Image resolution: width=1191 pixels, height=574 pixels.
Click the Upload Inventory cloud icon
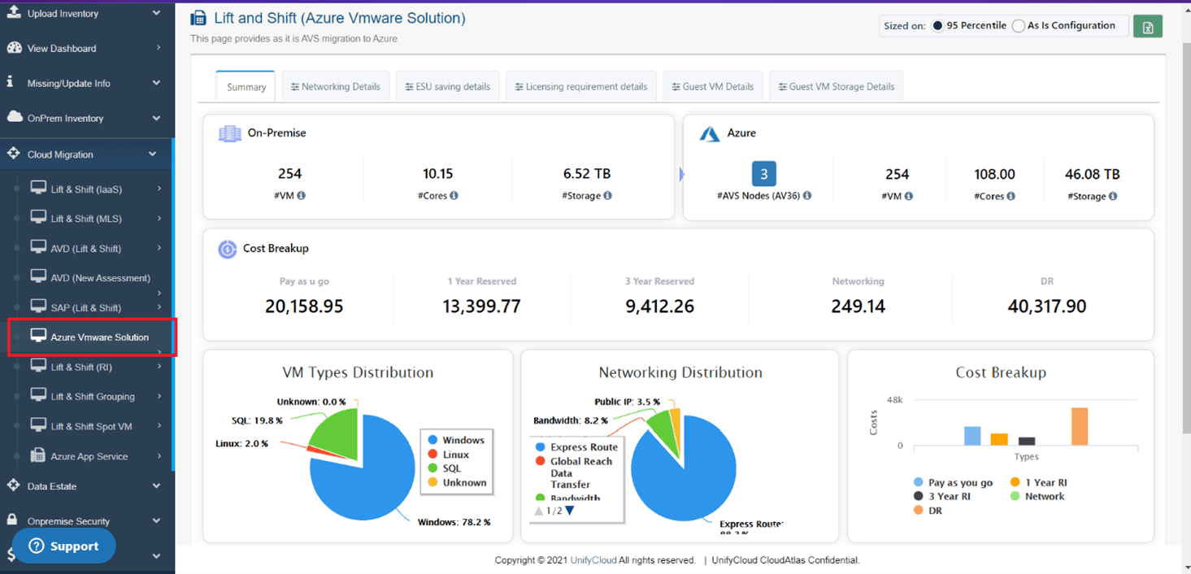click(14, 11)
